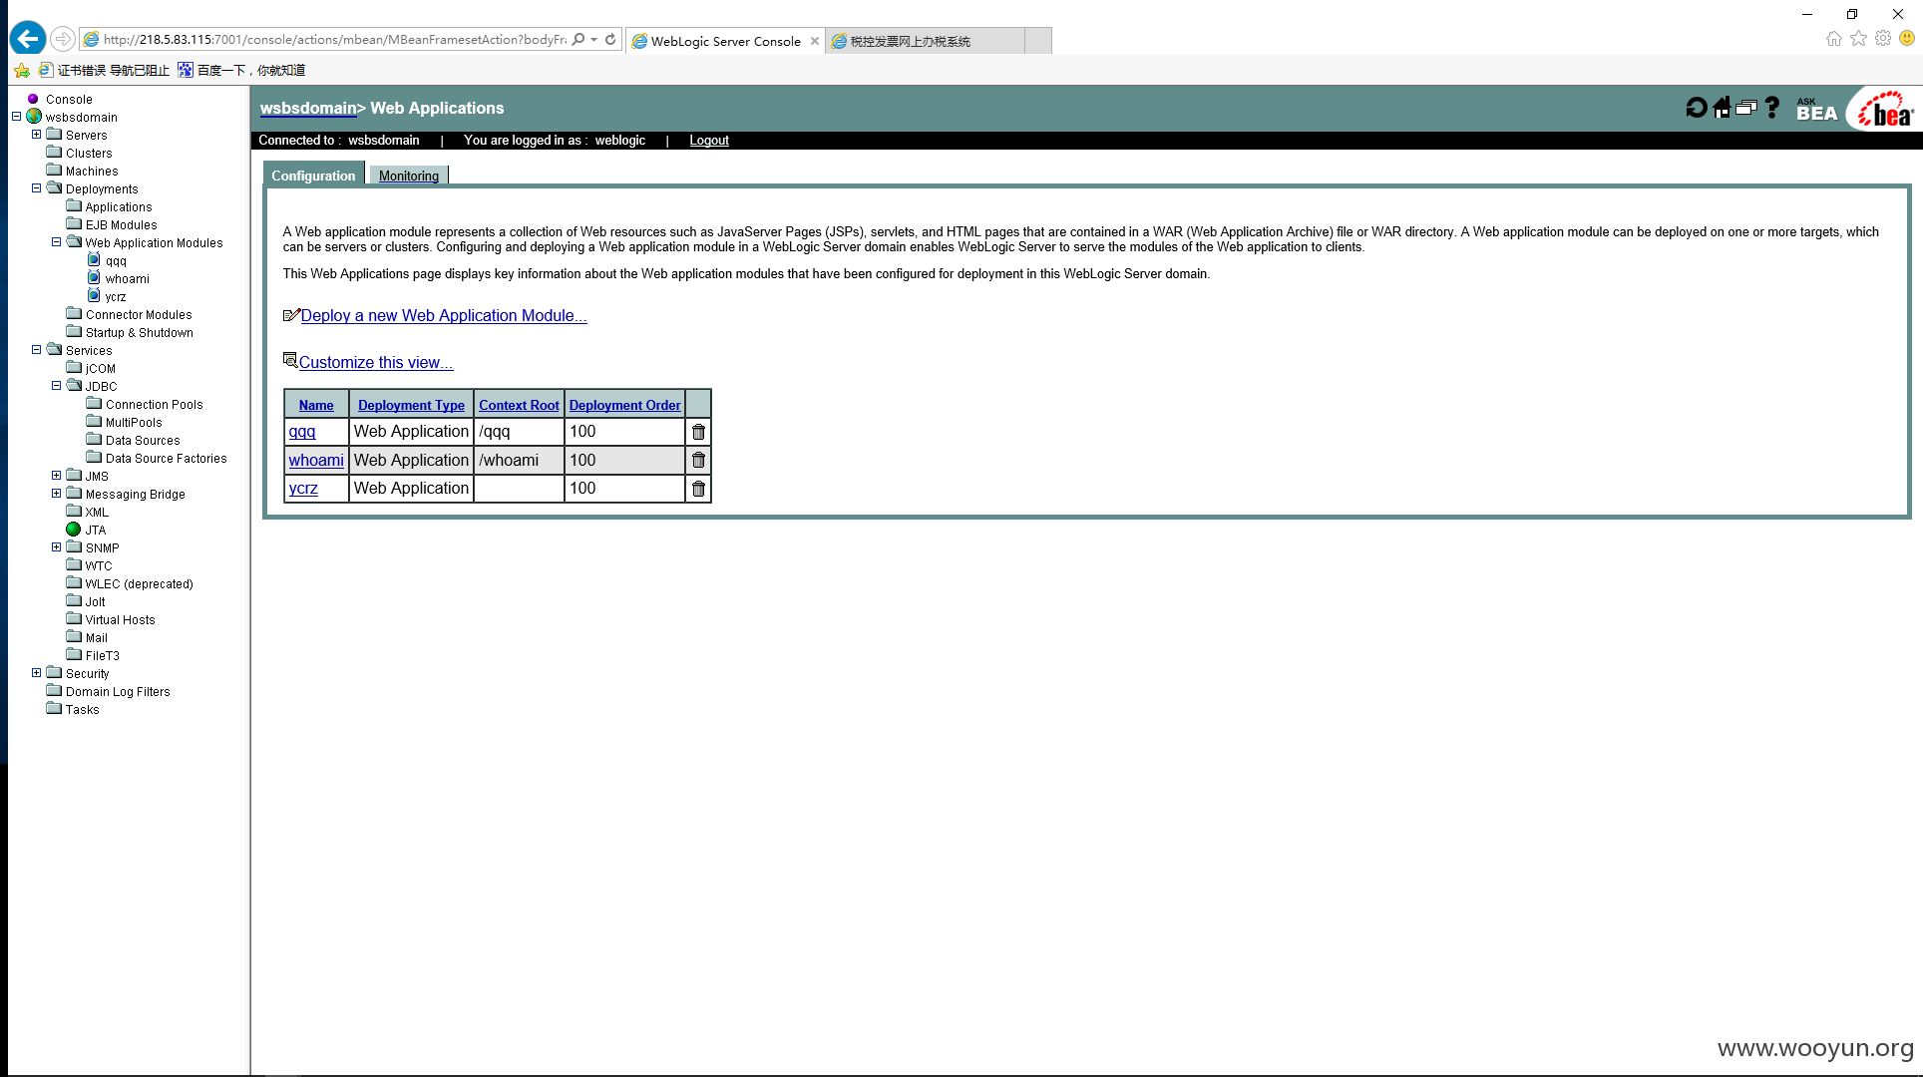Viewport: 1923px width, 1077px height.
Task: Open page in new window icon
Action: pyautogui.click(x=1745, y=108)
